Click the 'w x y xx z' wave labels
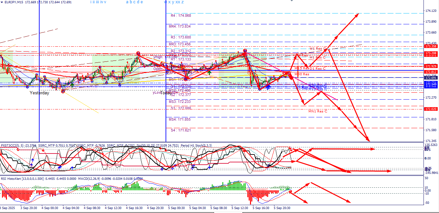The image size is (439, 213). click(174, 2)
